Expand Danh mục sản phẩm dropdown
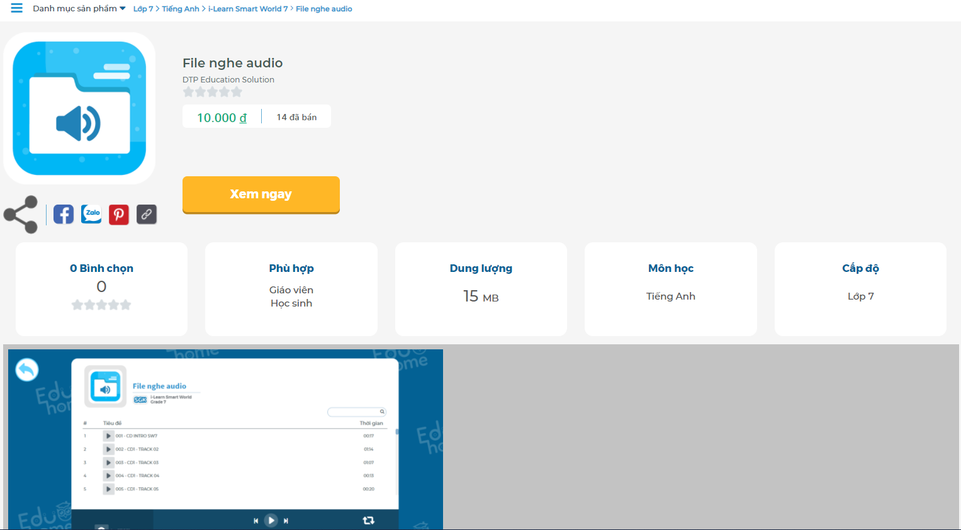The image size is (961, 530). (x=79, y=9)
